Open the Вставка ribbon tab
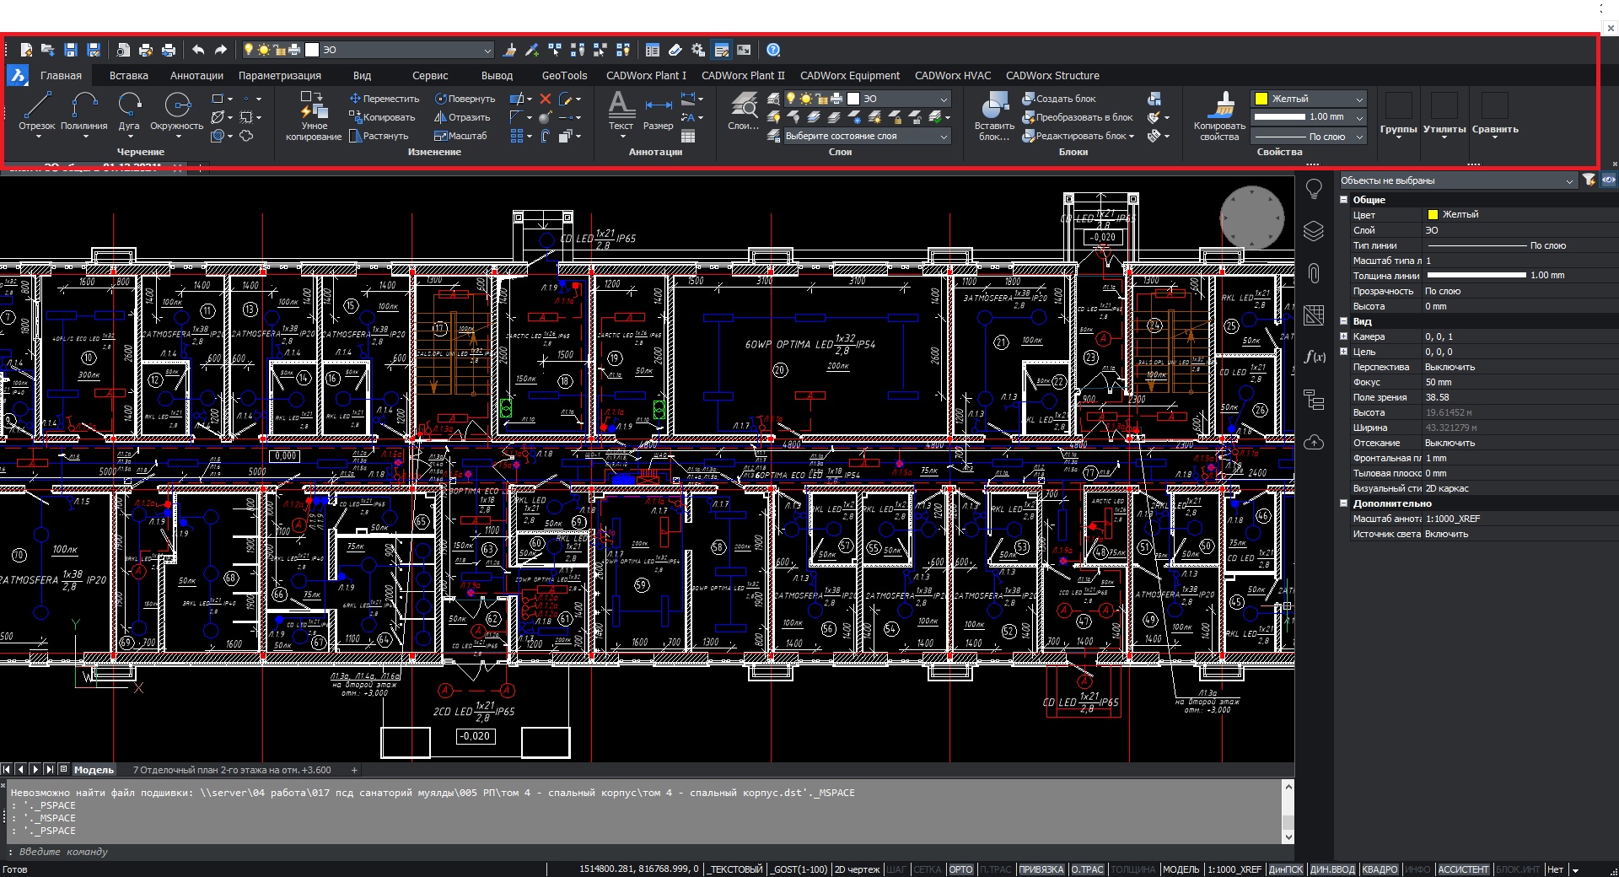Screen dimensions: 1619x877 pyautogui.click(x=129, y=75)
